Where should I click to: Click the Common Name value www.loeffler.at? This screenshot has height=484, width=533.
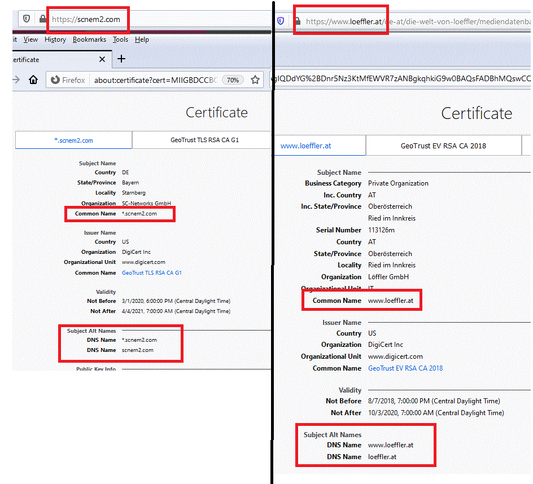[391, 301]
